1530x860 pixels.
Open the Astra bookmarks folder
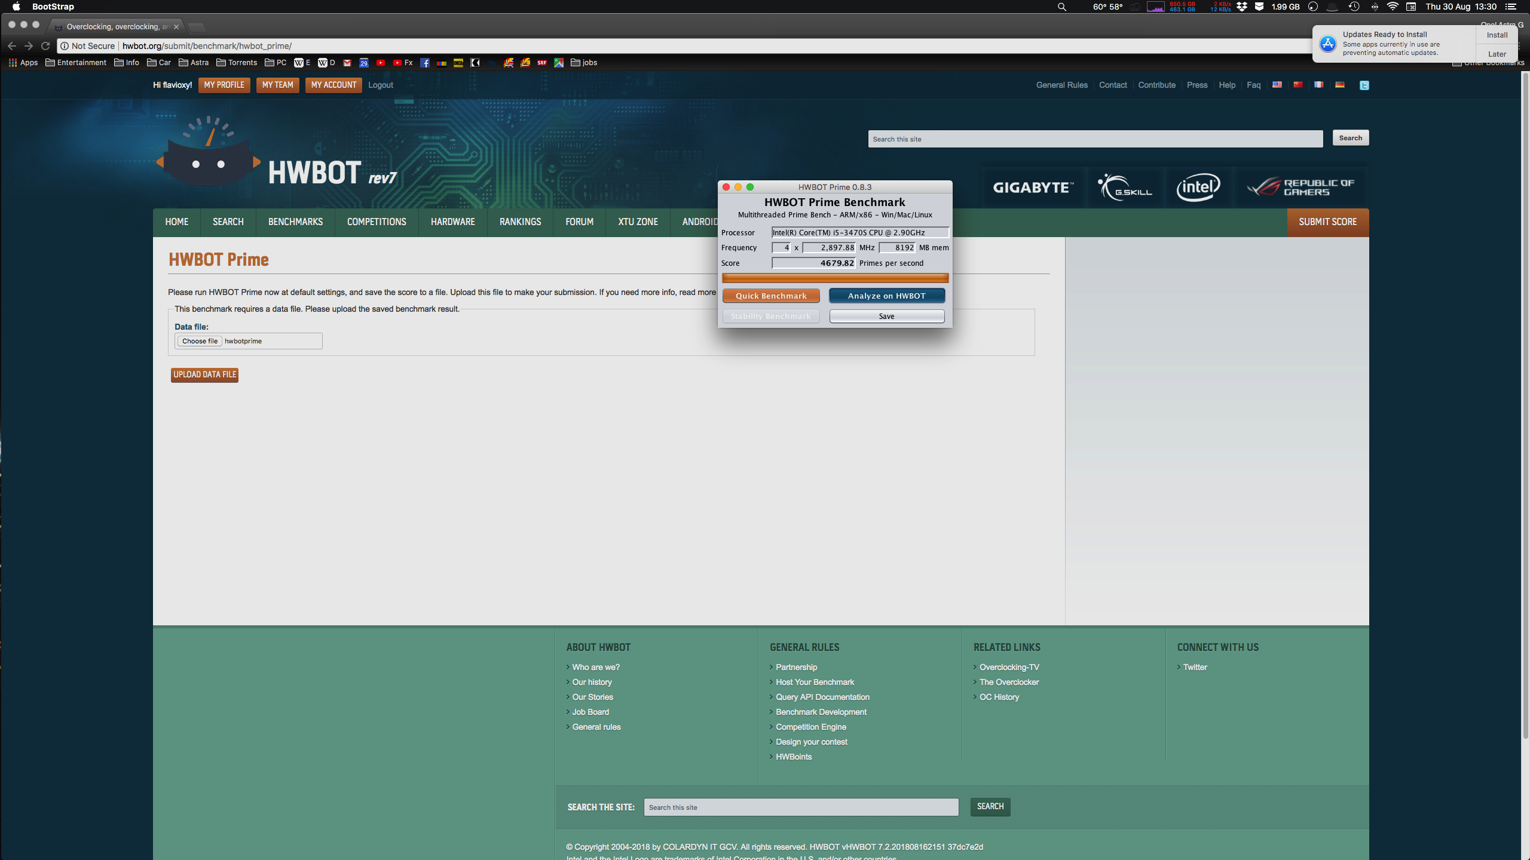tap(194, 63)
